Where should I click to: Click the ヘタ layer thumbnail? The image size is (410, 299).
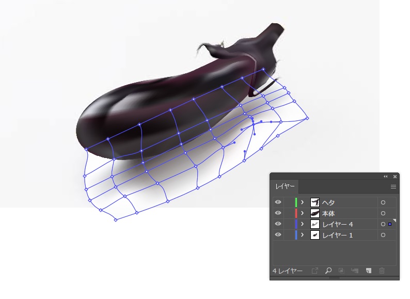point(315,202)
